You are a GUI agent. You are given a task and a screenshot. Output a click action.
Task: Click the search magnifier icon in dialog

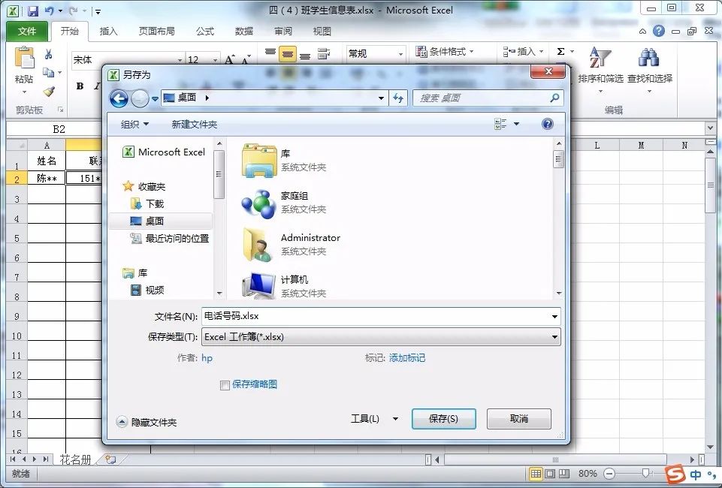(x=555, y=98)
